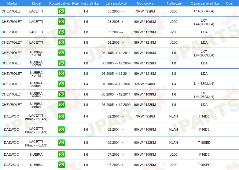Image resolution: width=239 pixels, height=170 pixels.
Task: Click the Oznaczenie silnika column header
Action: pos(205,3)
